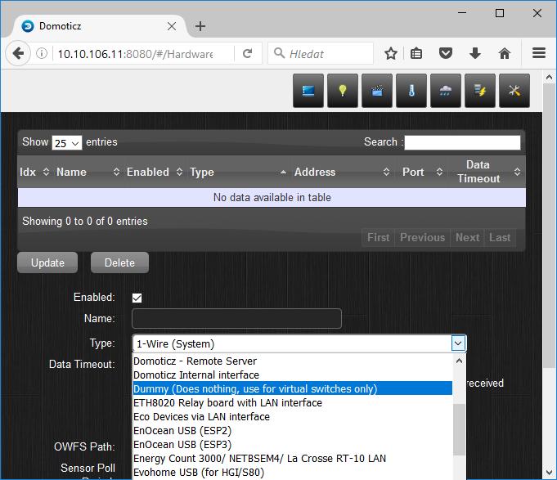View site information icon in address bar

coord(42,54)
